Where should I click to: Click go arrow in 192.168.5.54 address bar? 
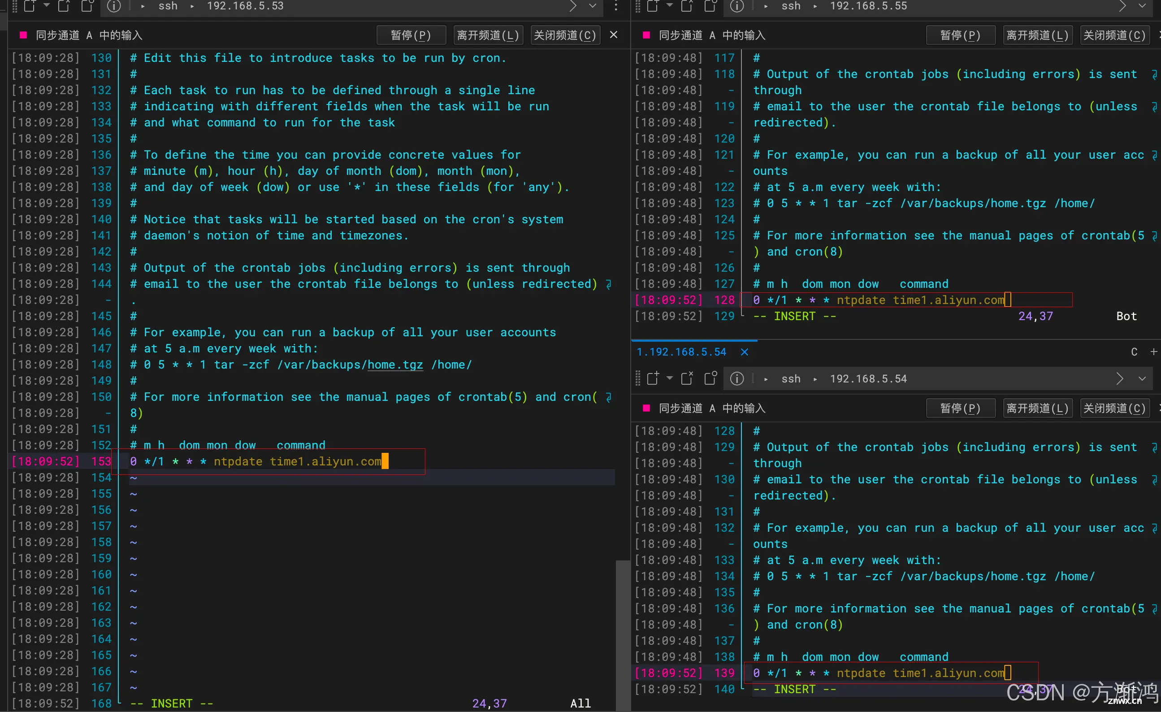(1120, 378)
